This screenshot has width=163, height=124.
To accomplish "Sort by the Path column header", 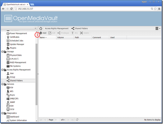I will tap(83, 37).
